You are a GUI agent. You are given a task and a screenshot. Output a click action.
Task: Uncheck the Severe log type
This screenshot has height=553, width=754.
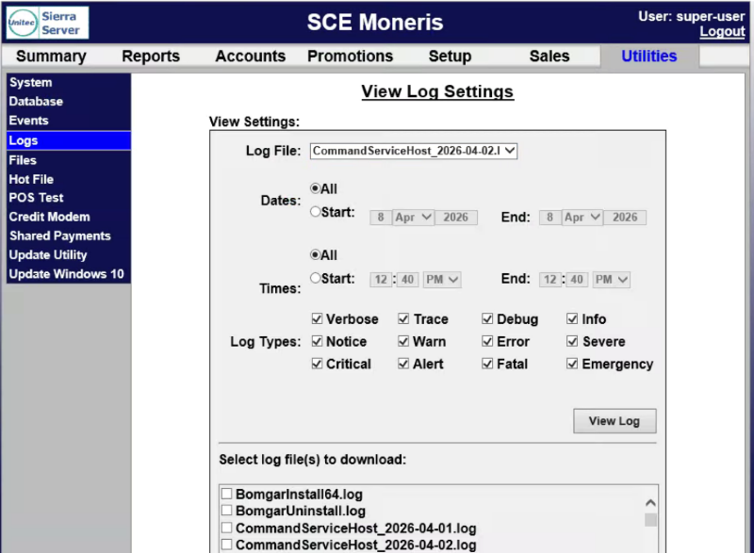[572, 341]
